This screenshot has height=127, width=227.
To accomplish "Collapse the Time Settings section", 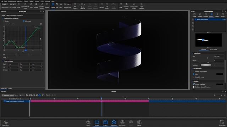I will pos(2,61).
